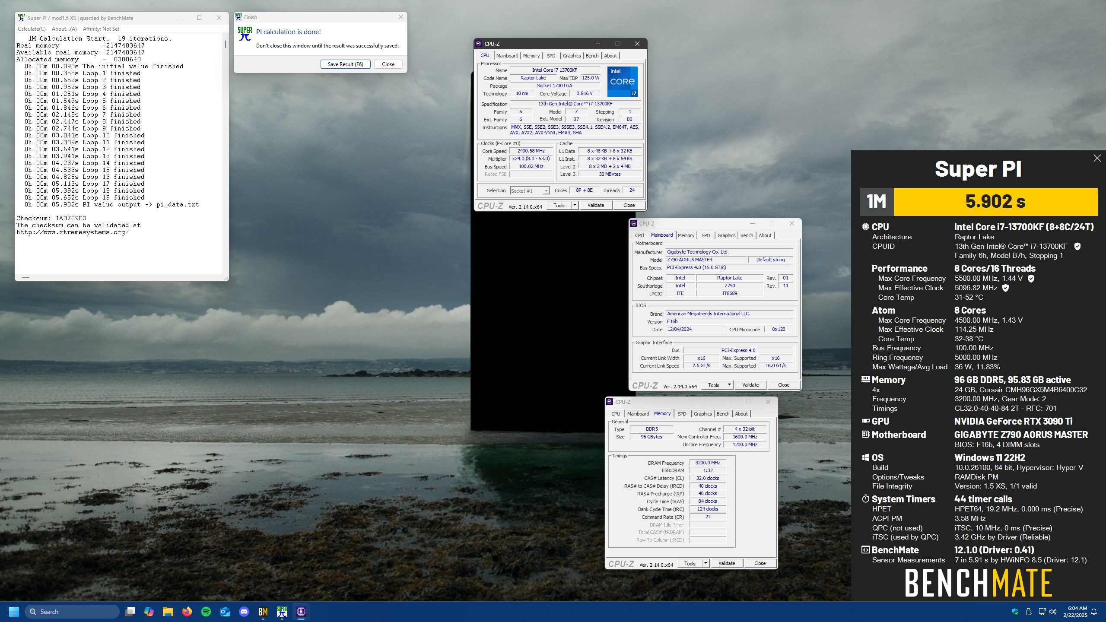Open Discord from the taskbar

click(x=244, y=612)
